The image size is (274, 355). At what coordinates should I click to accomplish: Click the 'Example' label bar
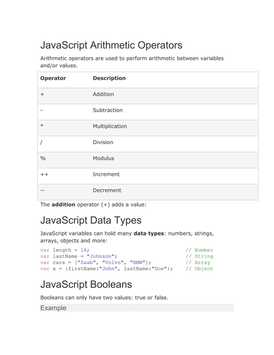pos(137,308)
